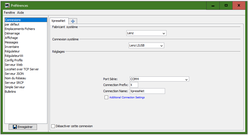Click the Connection Prefix field
Screen dimensions: 248x135
click(134, 85)
